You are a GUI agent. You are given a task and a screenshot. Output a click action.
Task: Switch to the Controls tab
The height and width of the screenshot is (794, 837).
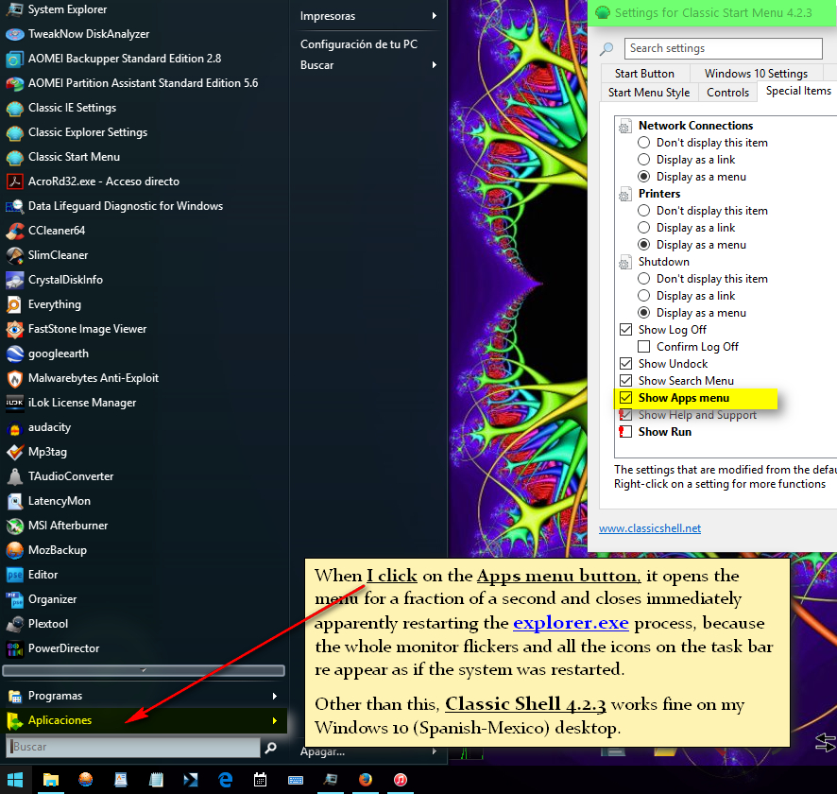tap(727, 93)
